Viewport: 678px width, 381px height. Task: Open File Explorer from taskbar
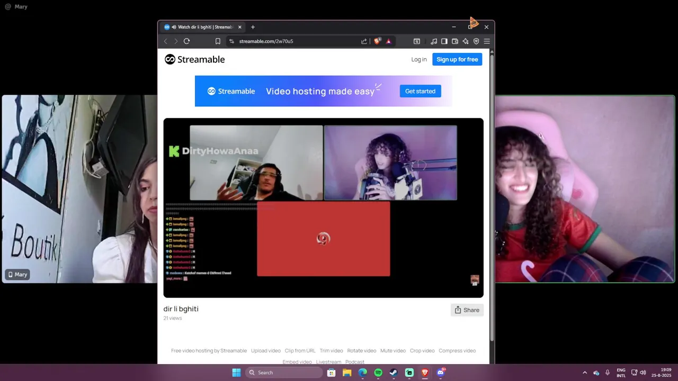[x=347, y=373]
